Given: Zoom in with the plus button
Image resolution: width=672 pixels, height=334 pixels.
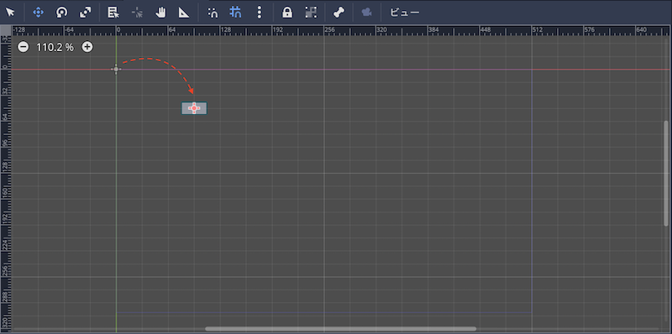Looking at the screenshot, I should tap(87, 47).
